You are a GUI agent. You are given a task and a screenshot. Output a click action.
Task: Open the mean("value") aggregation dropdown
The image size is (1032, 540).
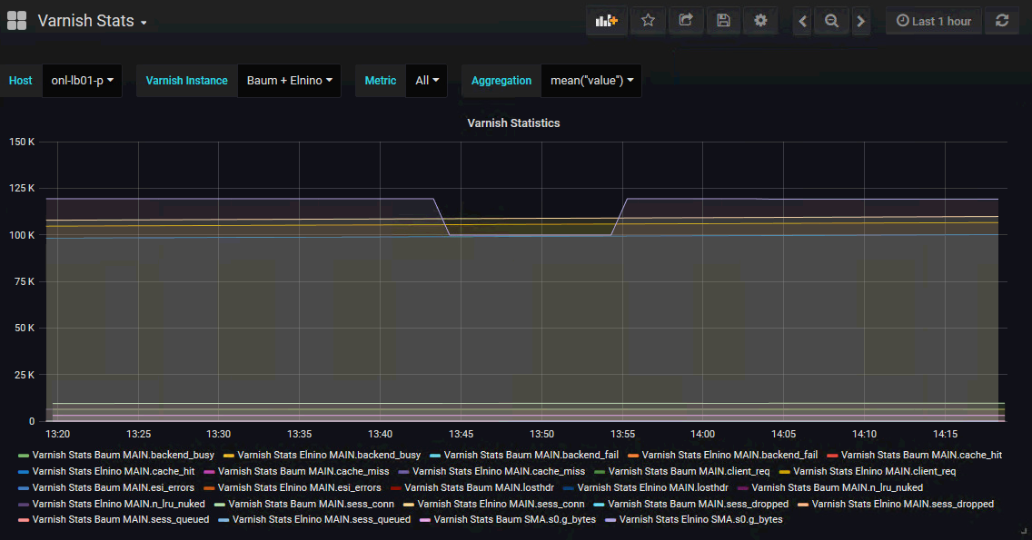point(591,80)
